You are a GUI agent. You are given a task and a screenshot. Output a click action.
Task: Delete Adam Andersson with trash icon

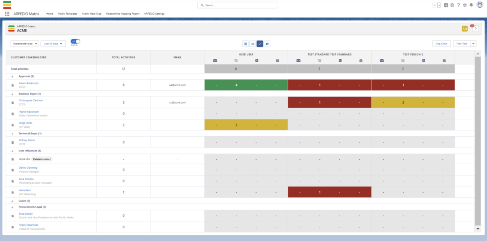(12, 85)
